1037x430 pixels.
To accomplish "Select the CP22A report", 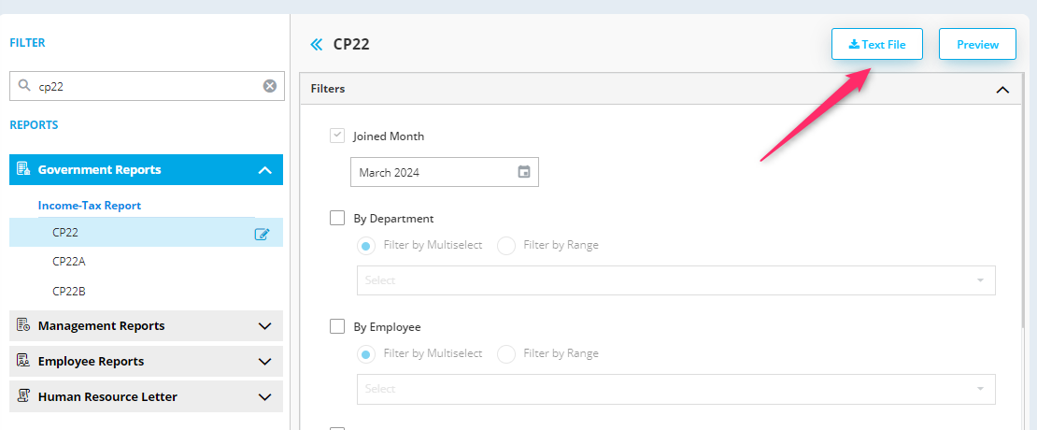I will point(69,262).
